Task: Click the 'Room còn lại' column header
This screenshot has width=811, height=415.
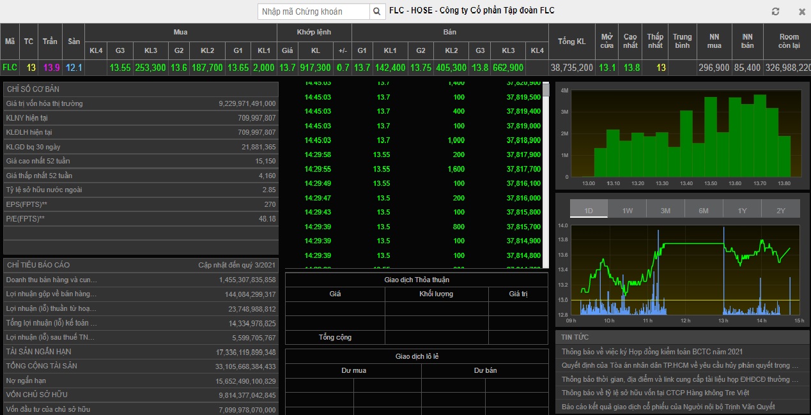Action: 789,41
